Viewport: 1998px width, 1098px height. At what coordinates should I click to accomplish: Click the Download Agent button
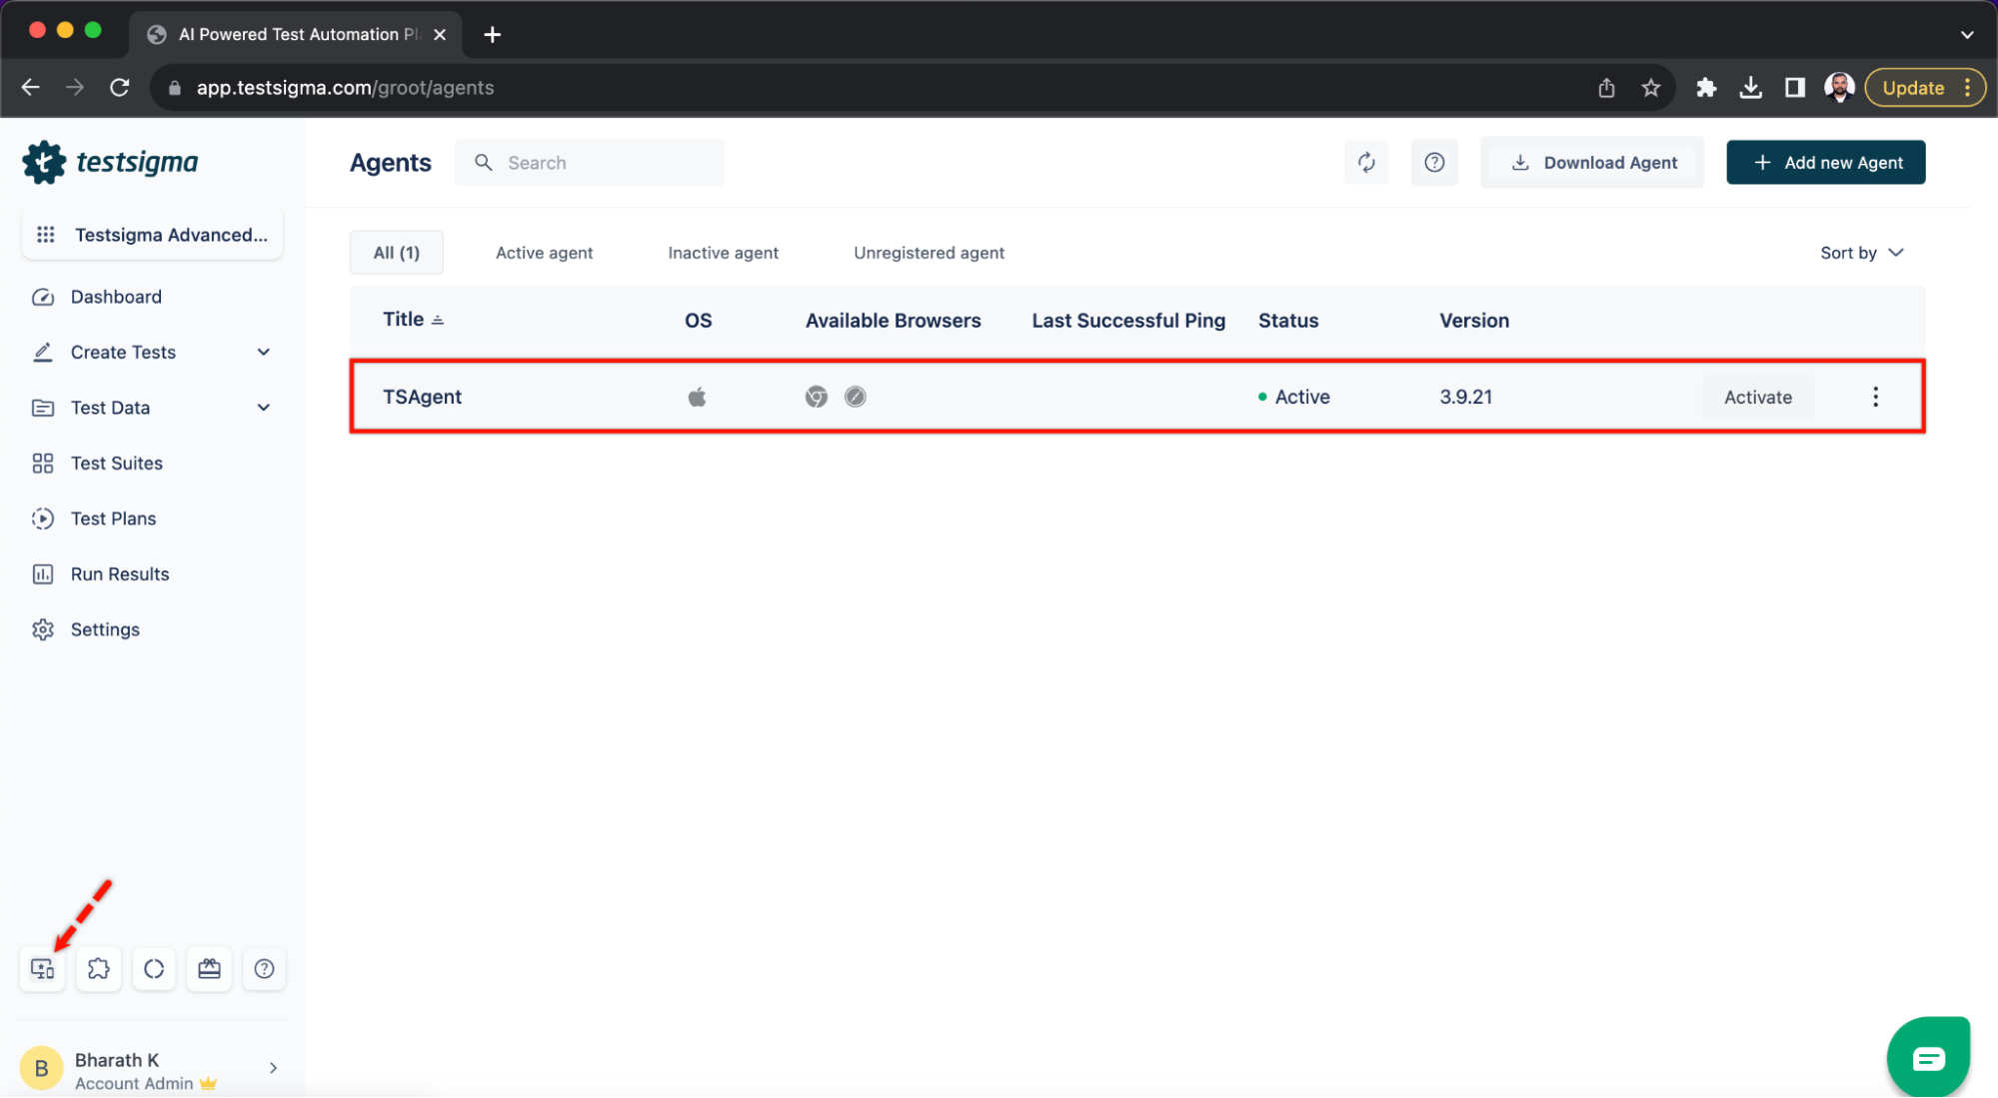click(x=1592, y=163)
